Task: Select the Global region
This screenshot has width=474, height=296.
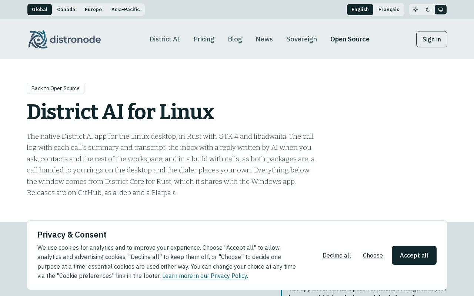Action: click(x=40, y=10)
